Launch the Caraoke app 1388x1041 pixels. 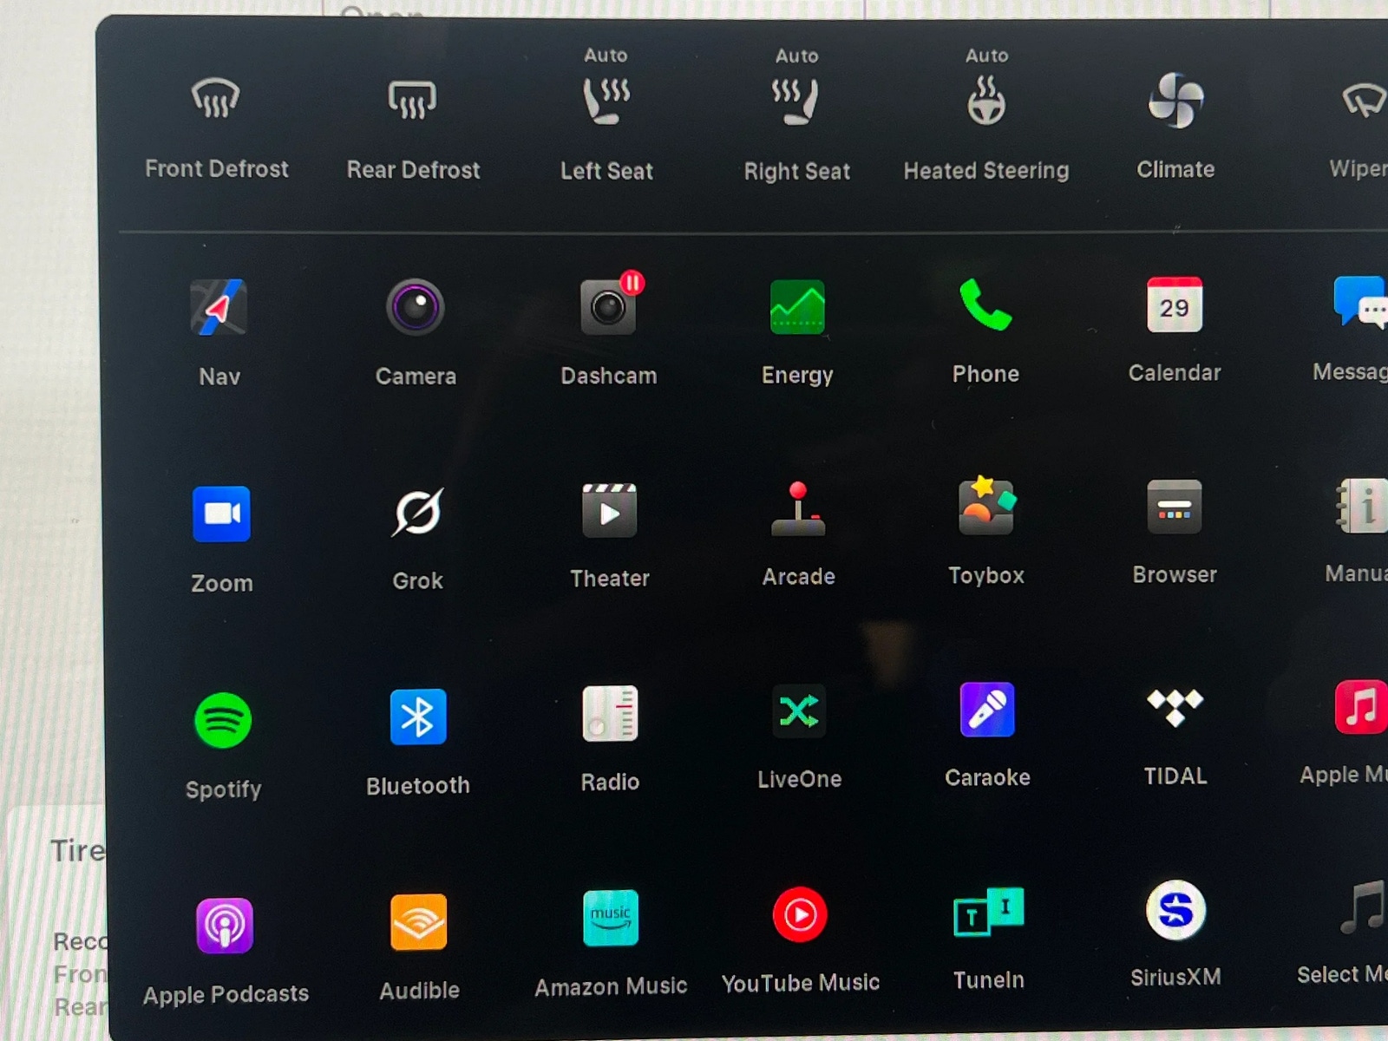[987, 710]
